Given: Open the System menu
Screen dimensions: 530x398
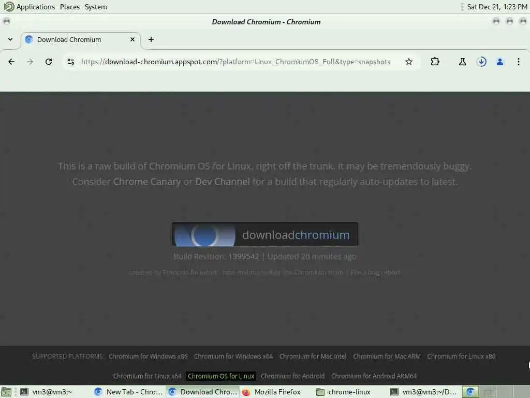Looking at the screenshot, I should pos(96,7).
